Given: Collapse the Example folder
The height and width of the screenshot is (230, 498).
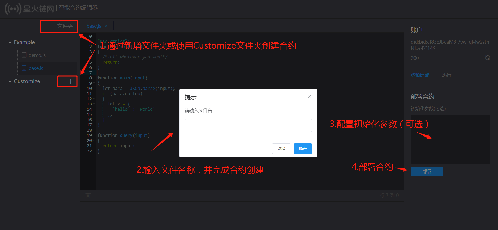Looking at the screenshot, I should 10,42.
